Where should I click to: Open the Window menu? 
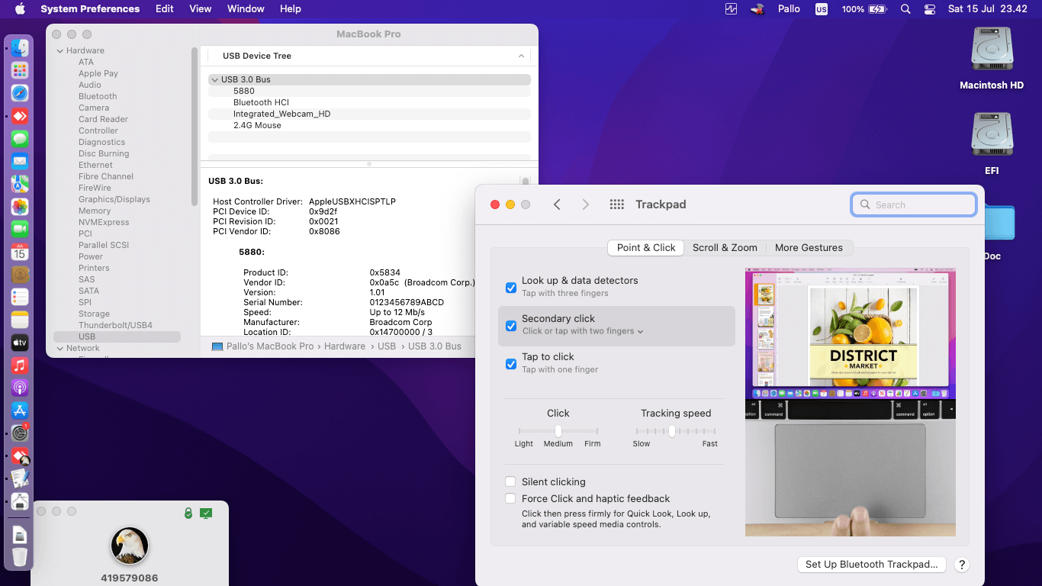click(x=246, y=9)
